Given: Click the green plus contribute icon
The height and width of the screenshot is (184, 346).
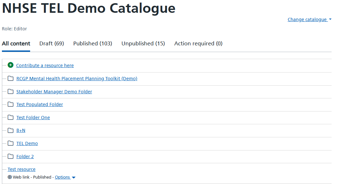Looking at the screenshot, I should [x=10, y=65].
